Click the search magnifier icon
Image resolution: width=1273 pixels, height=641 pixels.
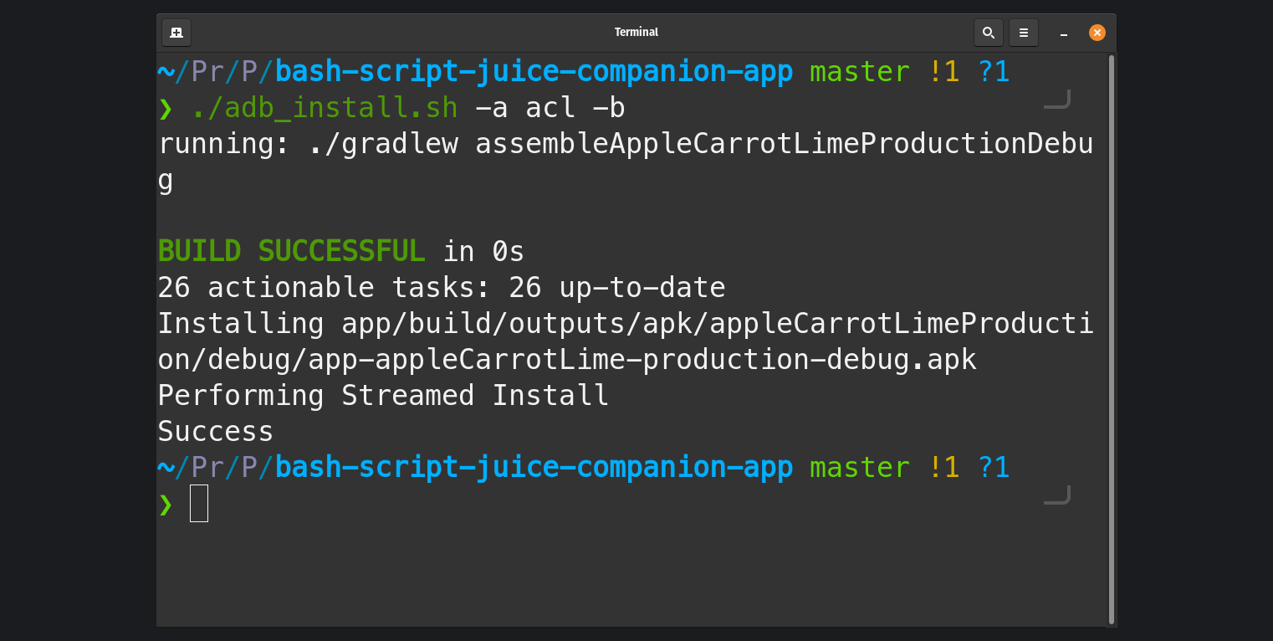click(x=988, y=33)
